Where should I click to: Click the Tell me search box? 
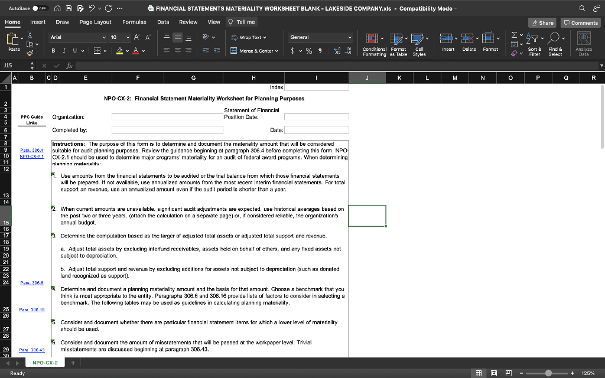tap(242, 22)
